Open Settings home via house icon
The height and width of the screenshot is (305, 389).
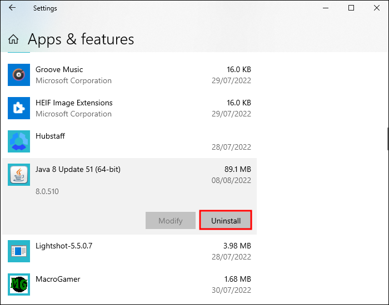tap(13, 40)
